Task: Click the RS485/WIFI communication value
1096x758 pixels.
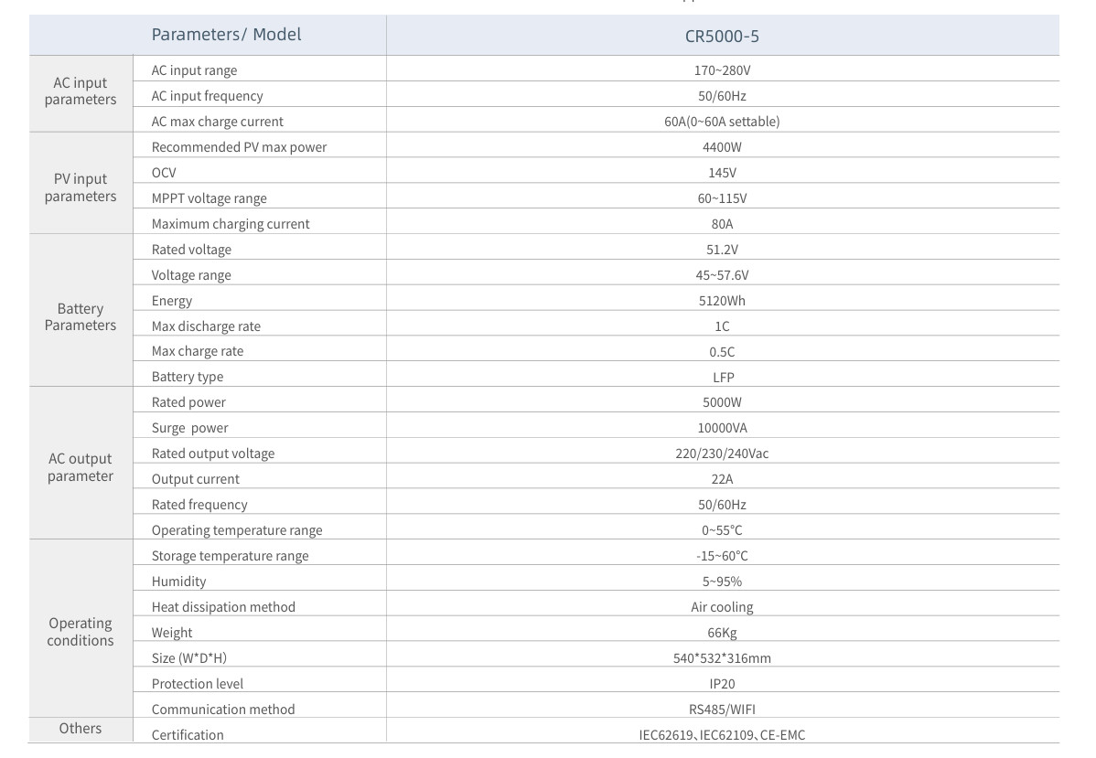Action: point(722,710)
